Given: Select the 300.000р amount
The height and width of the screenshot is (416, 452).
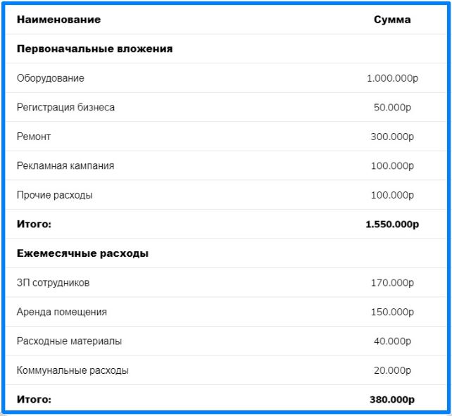Looking at the screenshot, I should tap(392, 137).
